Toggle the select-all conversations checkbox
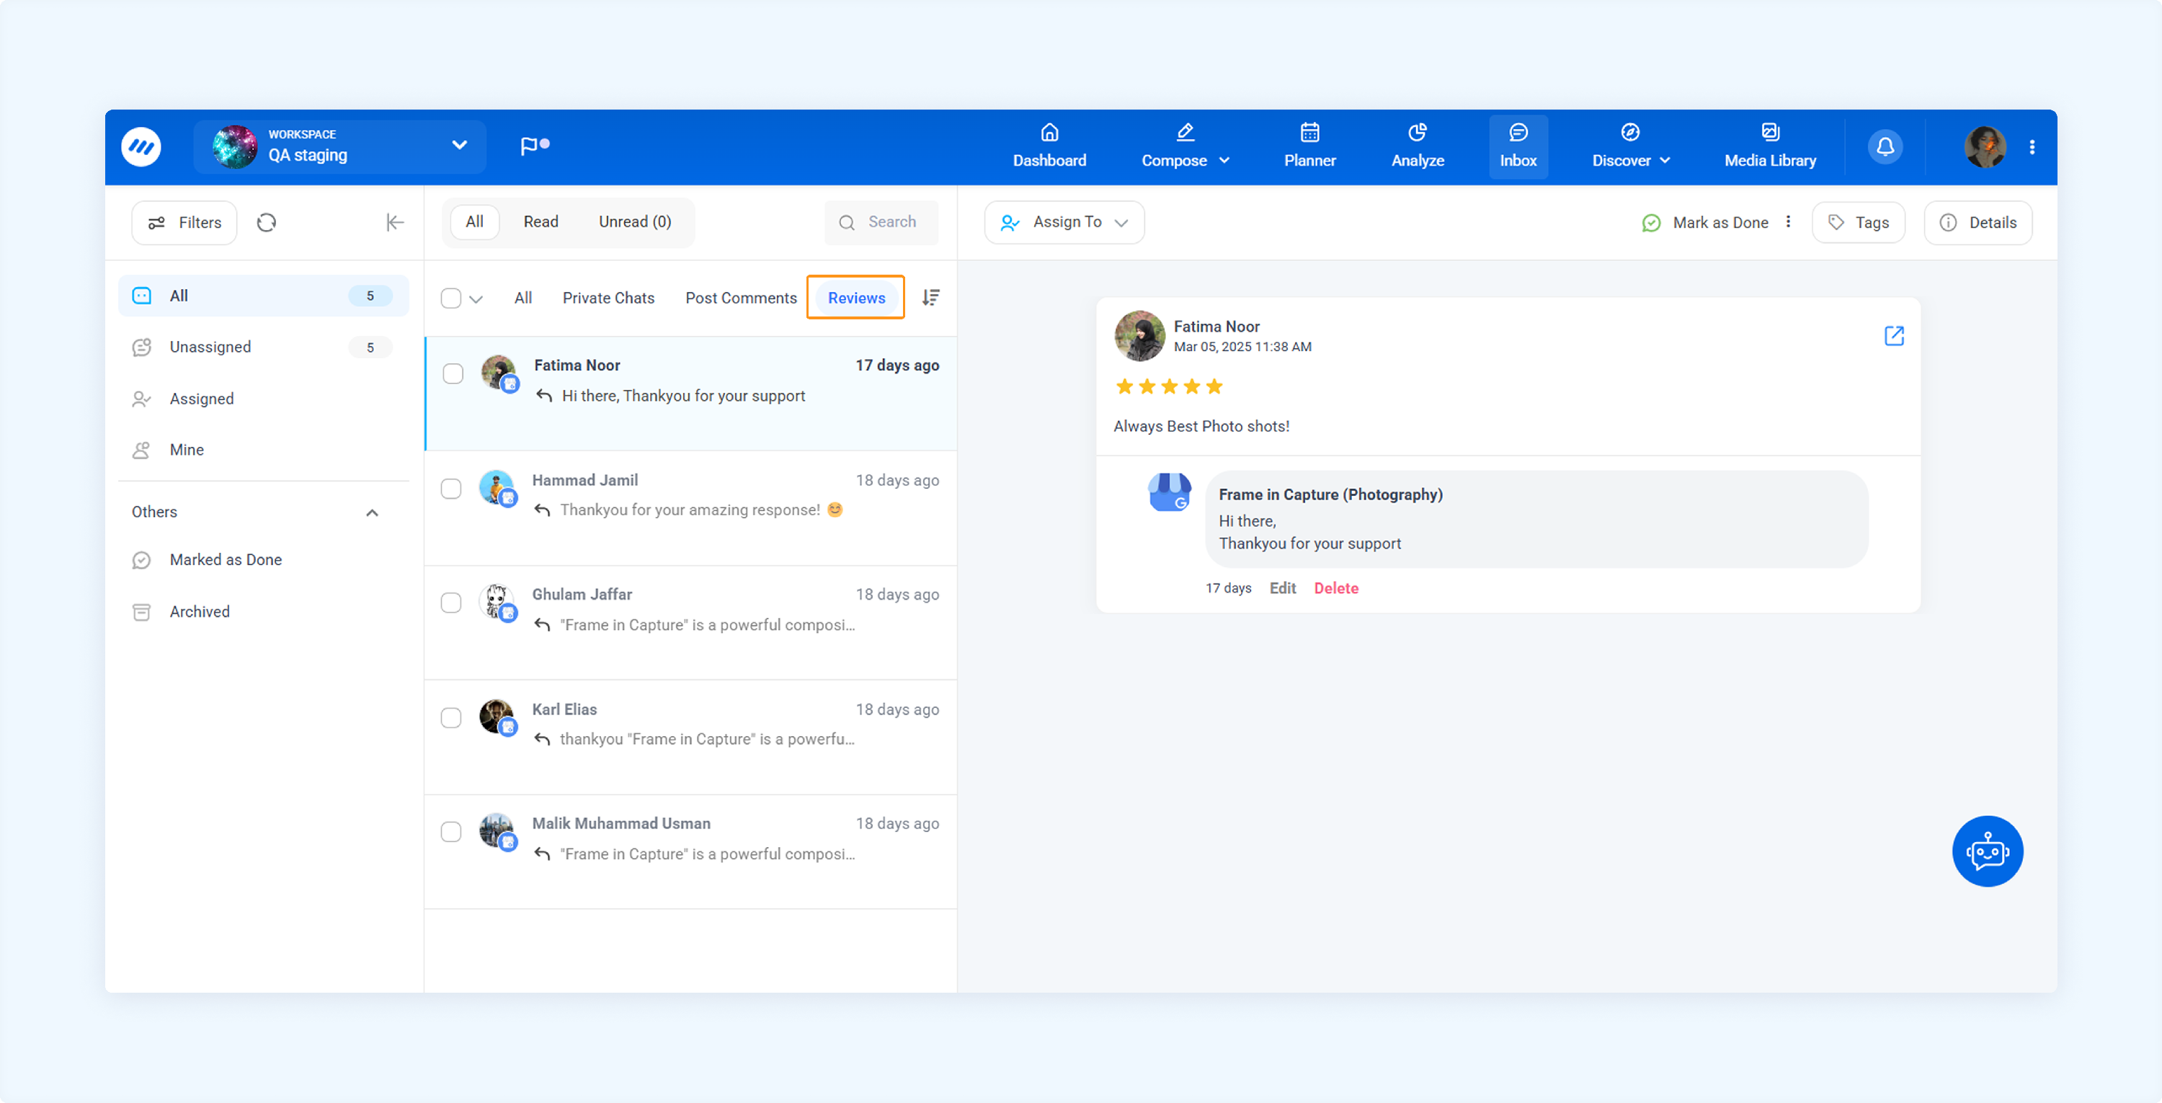This screenshot has width=2162, height=1103. (450, 298)
